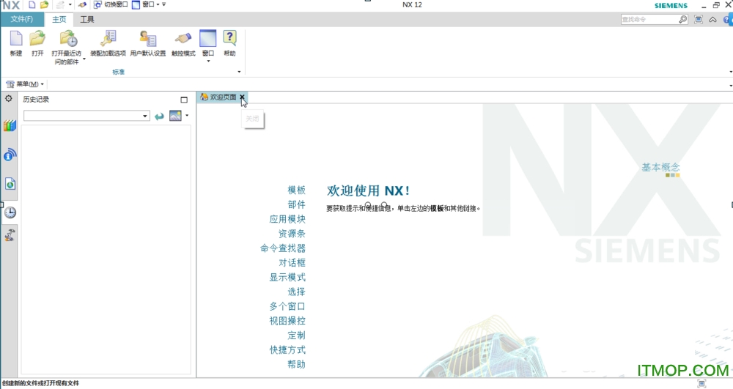Open the 模板 templates link

tap(296, 190)
